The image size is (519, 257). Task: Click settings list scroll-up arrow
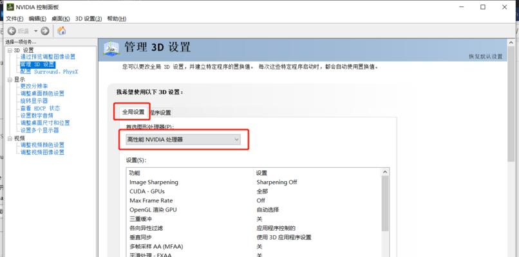pos(385,172)
